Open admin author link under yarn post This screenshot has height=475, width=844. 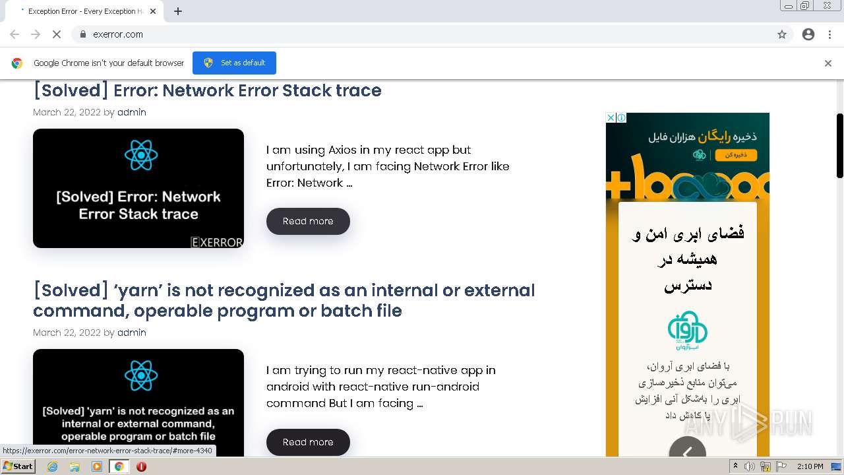click(x=132, y=332)
